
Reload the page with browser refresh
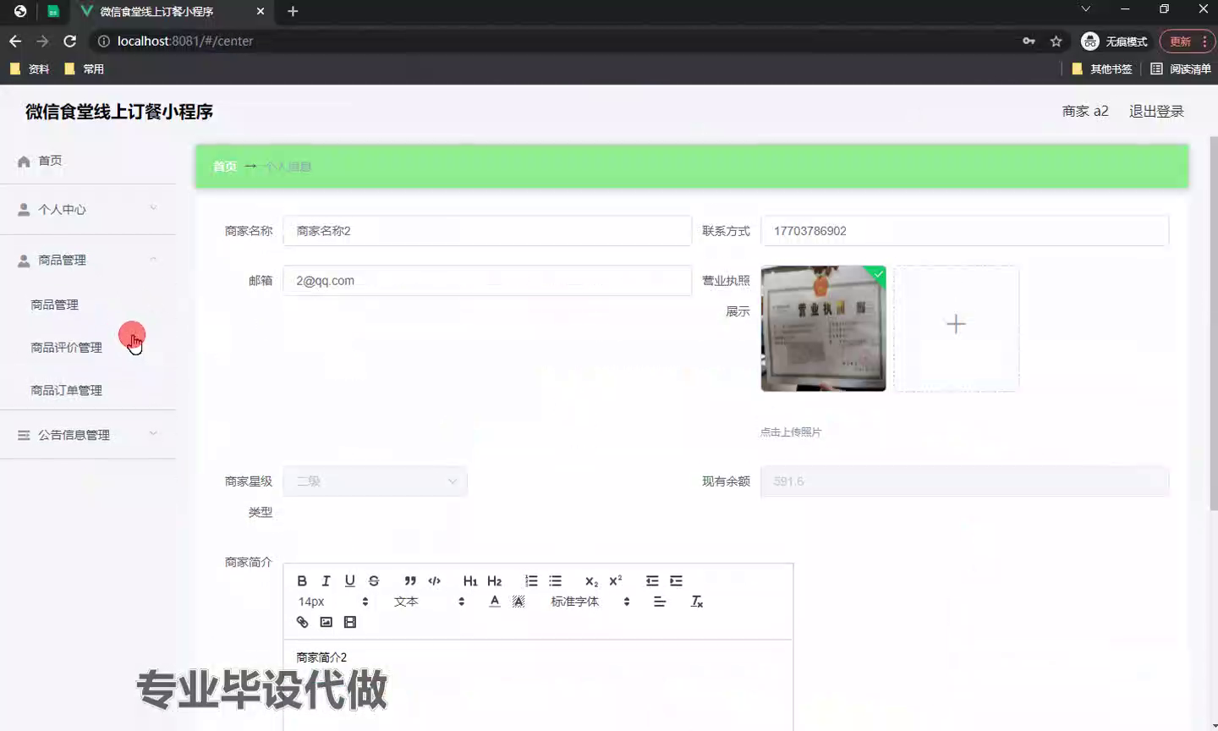[x=70, y=41]
